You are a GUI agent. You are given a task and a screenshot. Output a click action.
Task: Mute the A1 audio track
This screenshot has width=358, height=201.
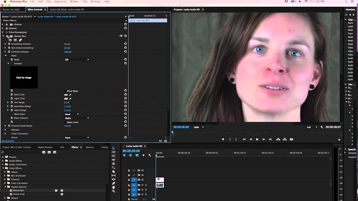coord(142,185)
